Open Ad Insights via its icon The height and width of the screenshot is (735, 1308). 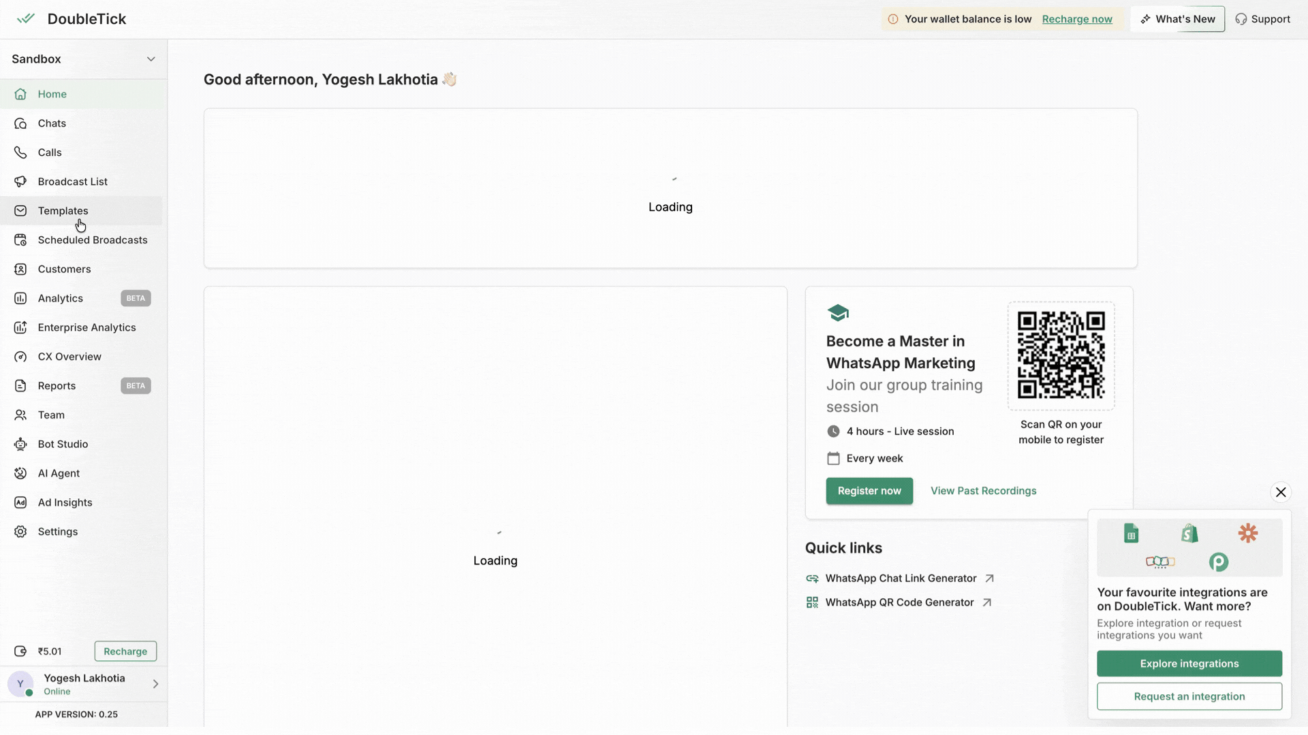point(20,503)
